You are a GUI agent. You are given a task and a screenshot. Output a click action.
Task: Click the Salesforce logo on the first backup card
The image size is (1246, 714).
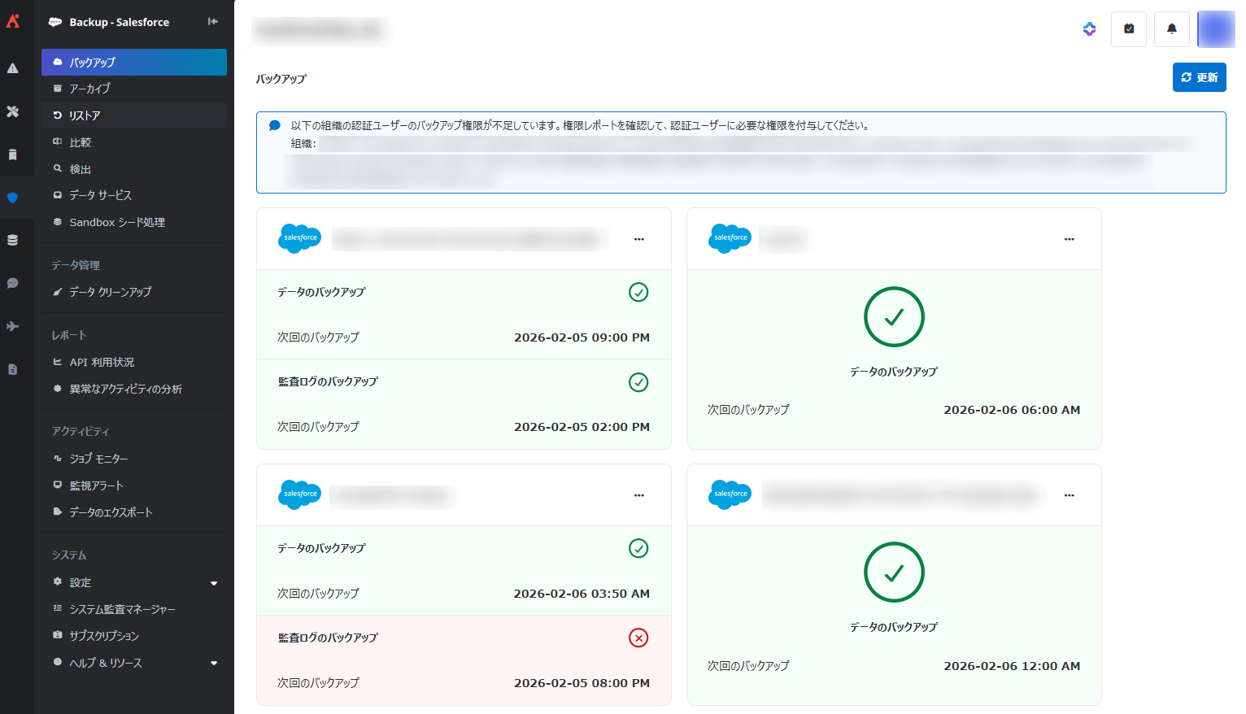[x=299, y=238]
